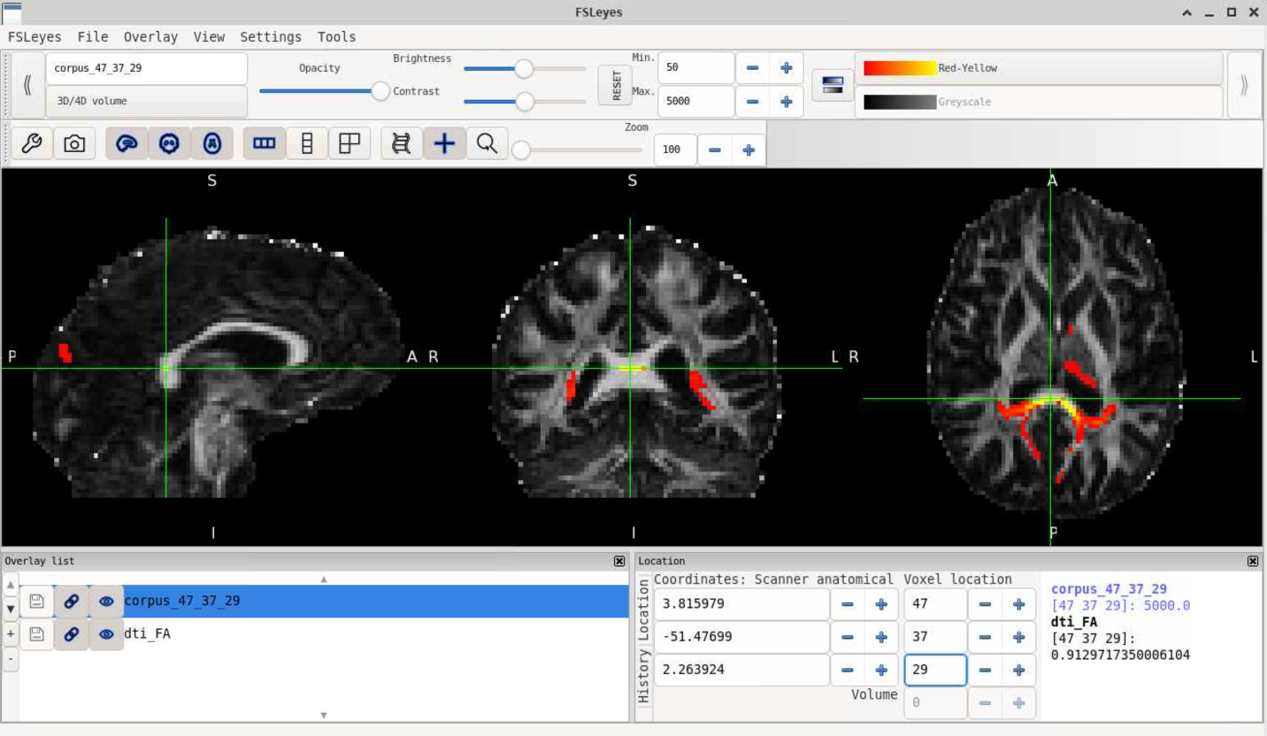Open the Overlay menu
The width and height of the screenshot is (1267, 736).
[150, 37]
